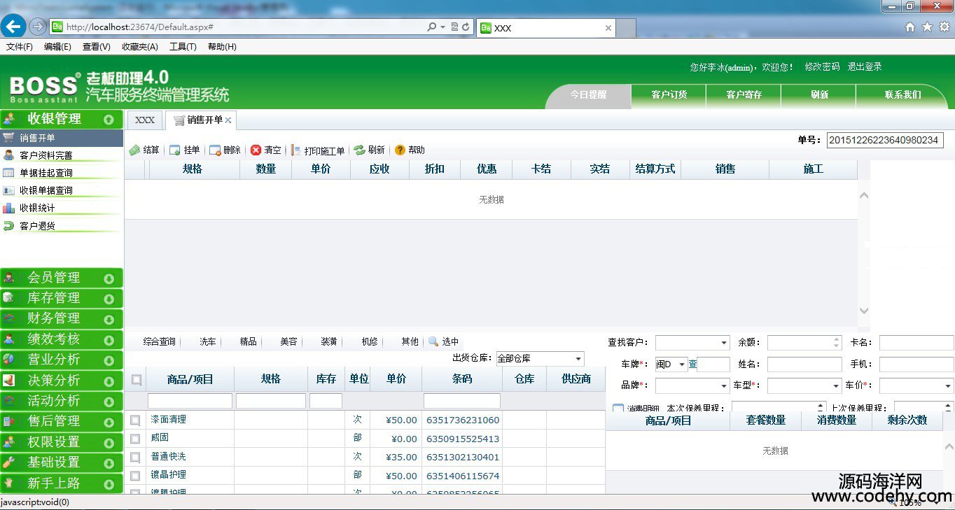Open the 文件(F) browser menu

(x=20, y=47)
